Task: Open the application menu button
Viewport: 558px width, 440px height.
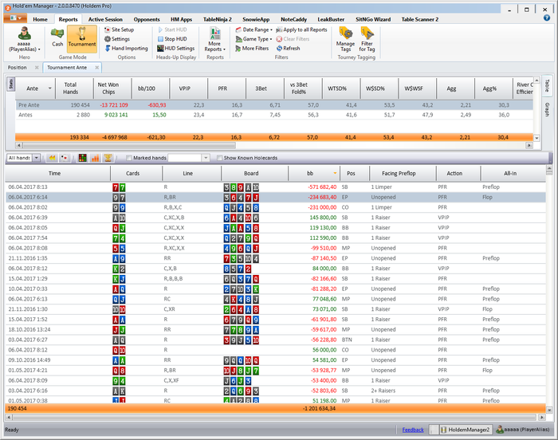Action: (16, 18)
